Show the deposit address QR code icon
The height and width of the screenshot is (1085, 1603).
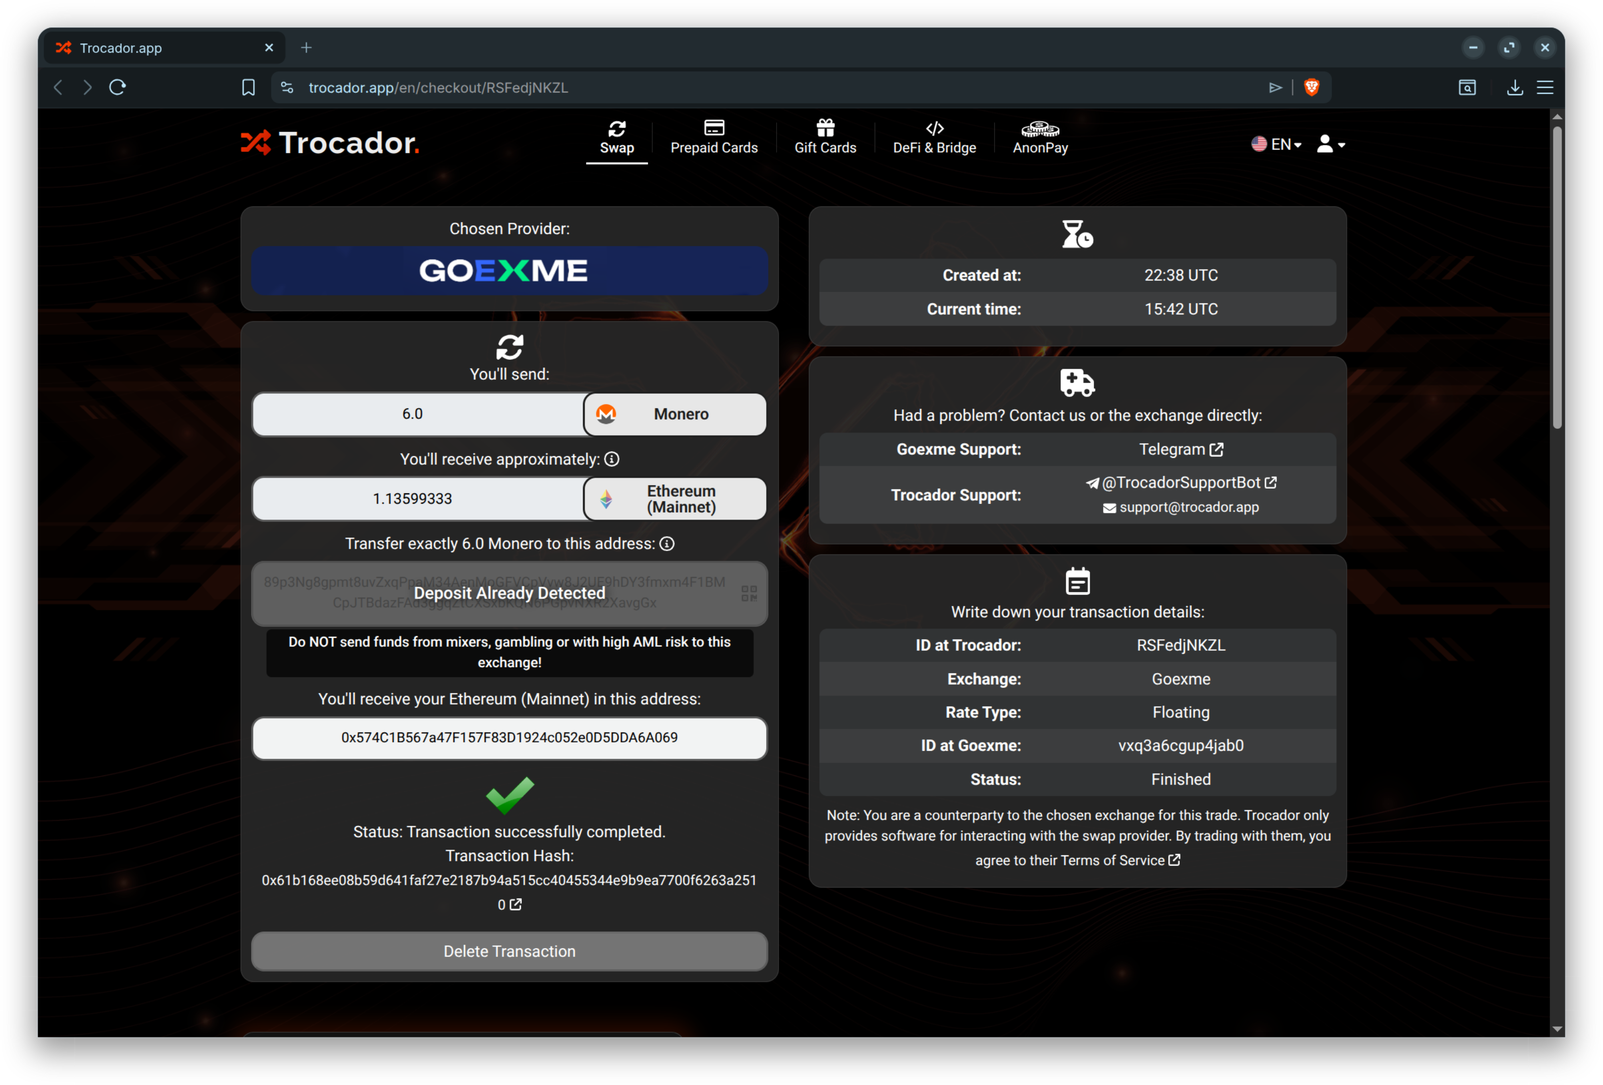749,593
